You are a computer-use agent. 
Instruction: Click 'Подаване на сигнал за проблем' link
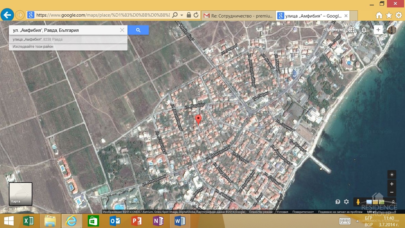point(340,212)
